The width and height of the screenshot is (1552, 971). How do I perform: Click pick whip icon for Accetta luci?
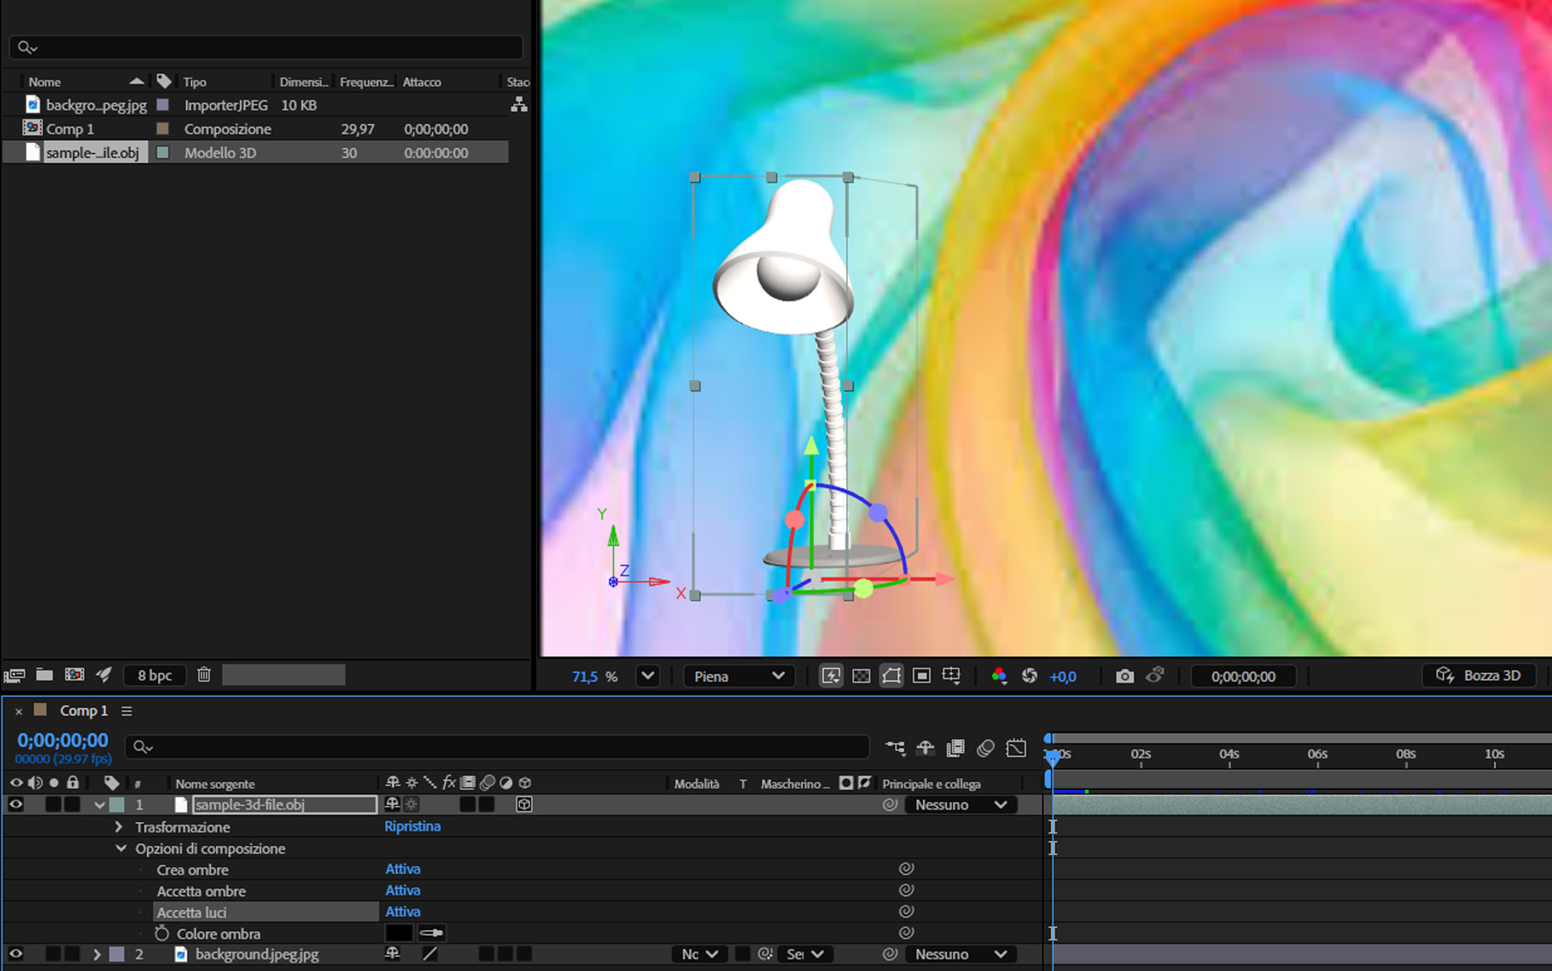pyautogui.click(x=906, y=911)
